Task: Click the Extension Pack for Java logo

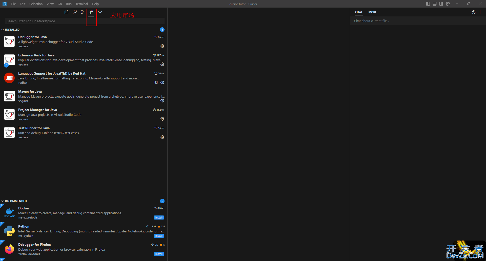Action: 9,60
